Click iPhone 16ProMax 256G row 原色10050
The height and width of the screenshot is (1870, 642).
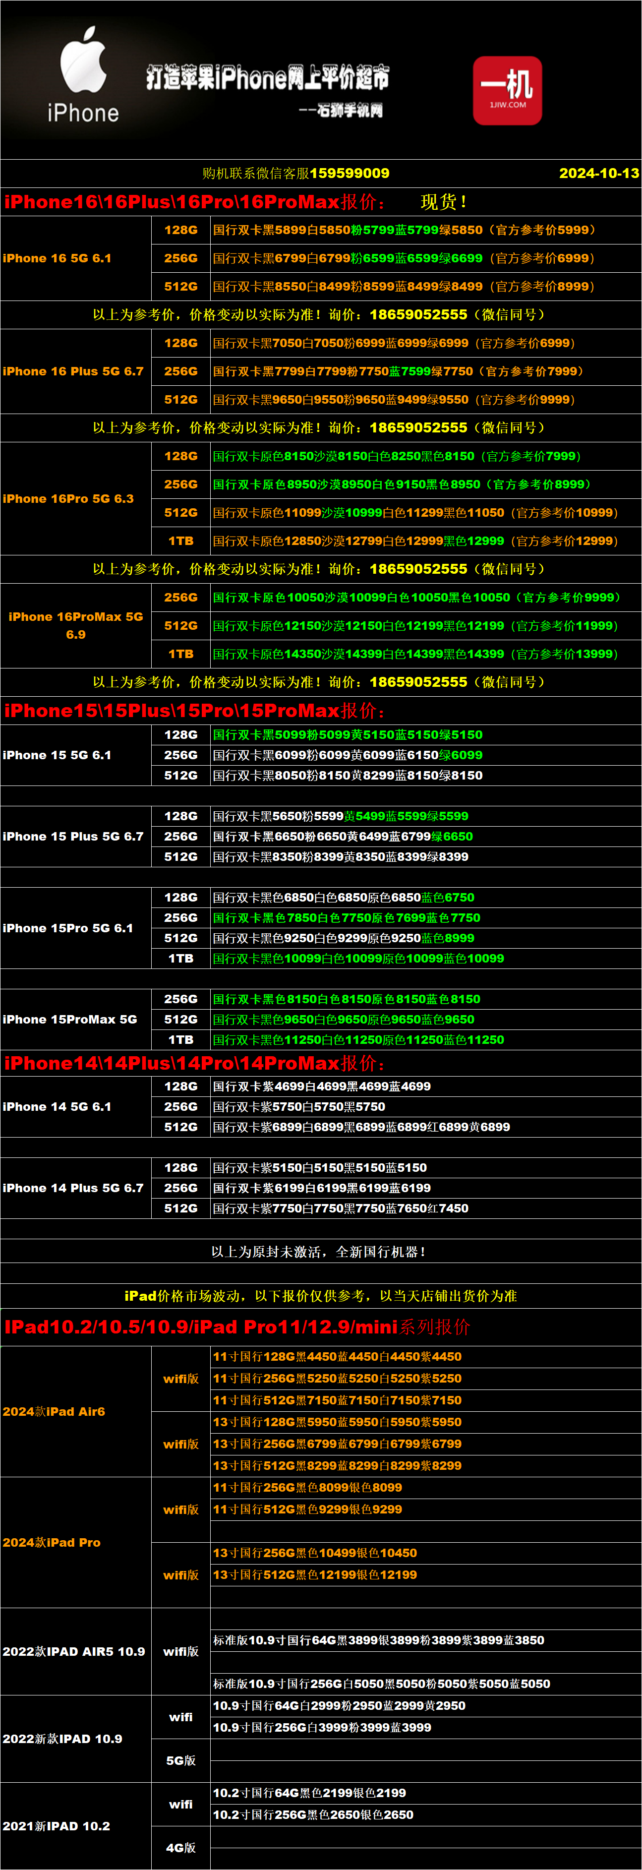pos(426,598)
